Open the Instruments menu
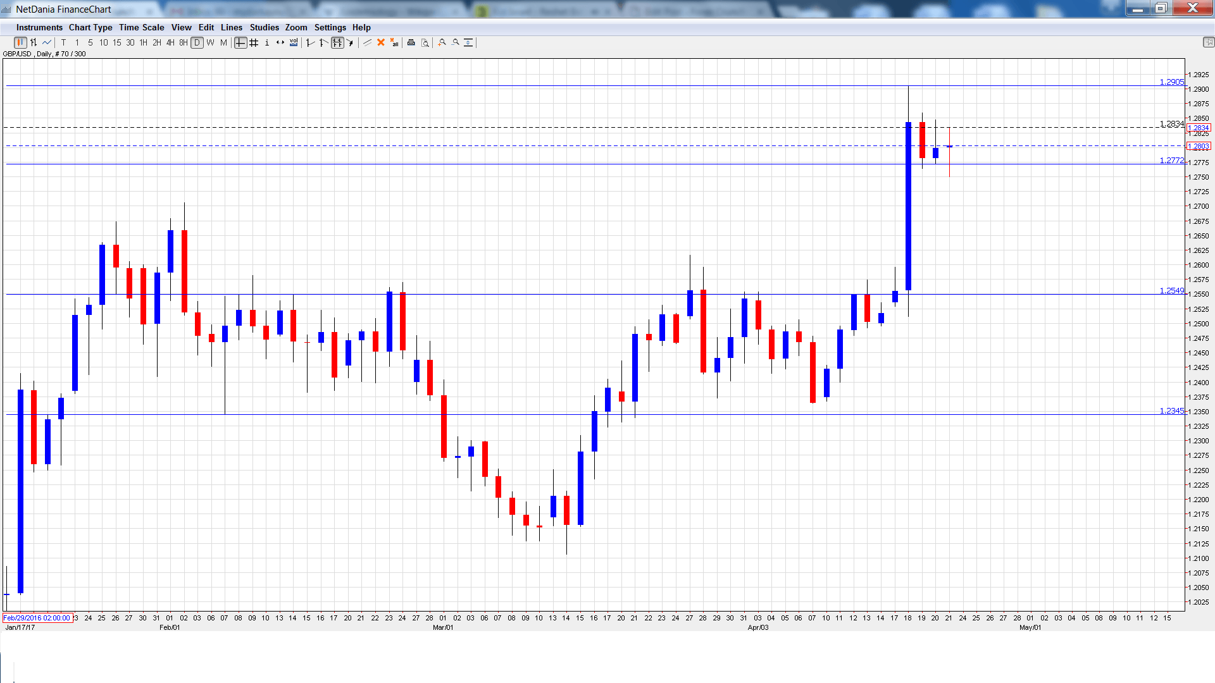The width and height of the screenshot is (1215, 683). click(39, 27)
